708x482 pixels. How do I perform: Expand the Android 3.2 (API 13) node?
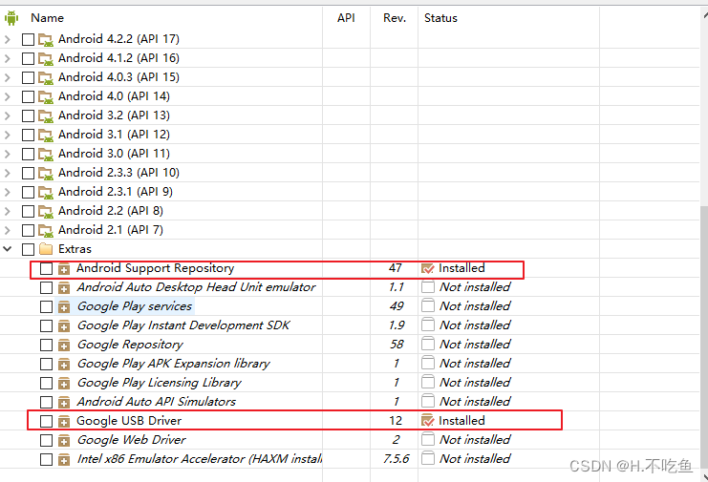point(8,115)
